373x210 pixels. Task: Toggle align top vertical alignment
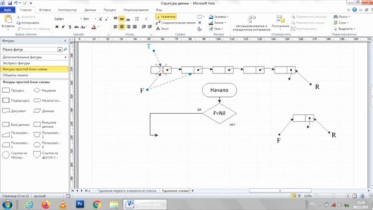(115, 19)
